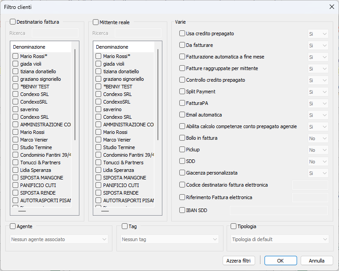
Task: Select giada violi in Destinatario fattura list
Action: (x=16, y=64)
